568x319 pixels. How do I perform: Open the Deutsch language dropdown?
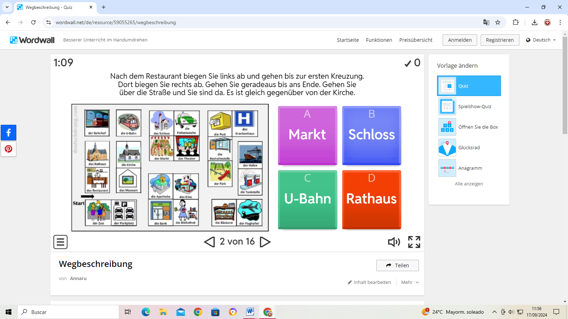tap(541, 40)
